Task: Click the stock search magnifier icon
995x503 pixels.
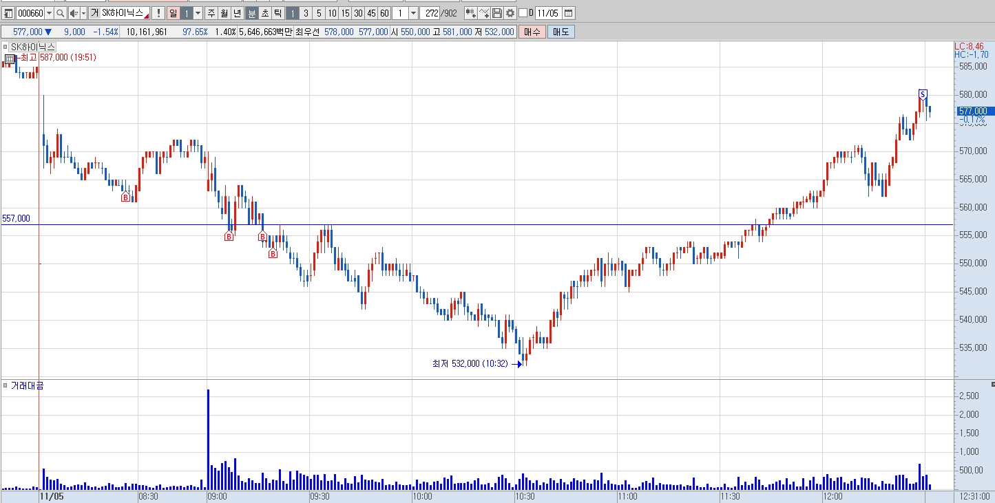Action: pyautogui.click(x=60, y=13)
